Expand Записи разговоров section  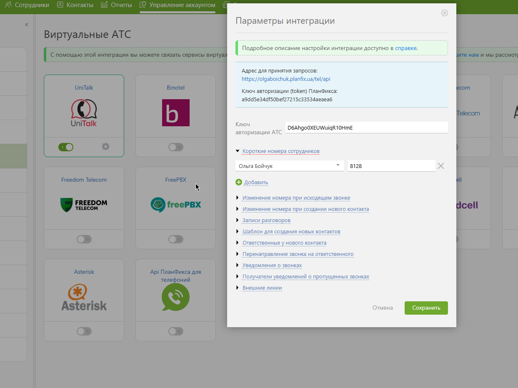[x=266, y=220]
